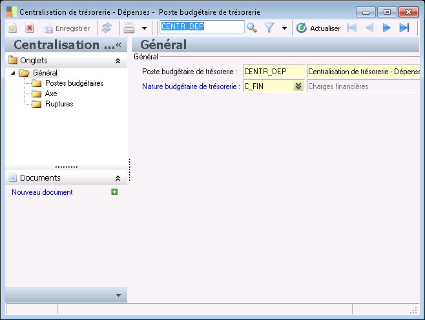The height and width of the screenshot is (320, 425).
Task: Click the Nouveau document link
Action: (x=42, y=192)
